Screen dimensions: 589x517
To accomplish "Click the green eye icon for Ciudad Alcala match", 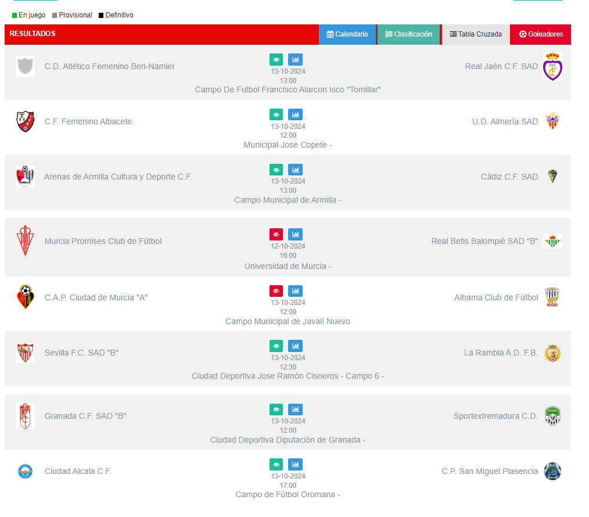I will (276, 464).
